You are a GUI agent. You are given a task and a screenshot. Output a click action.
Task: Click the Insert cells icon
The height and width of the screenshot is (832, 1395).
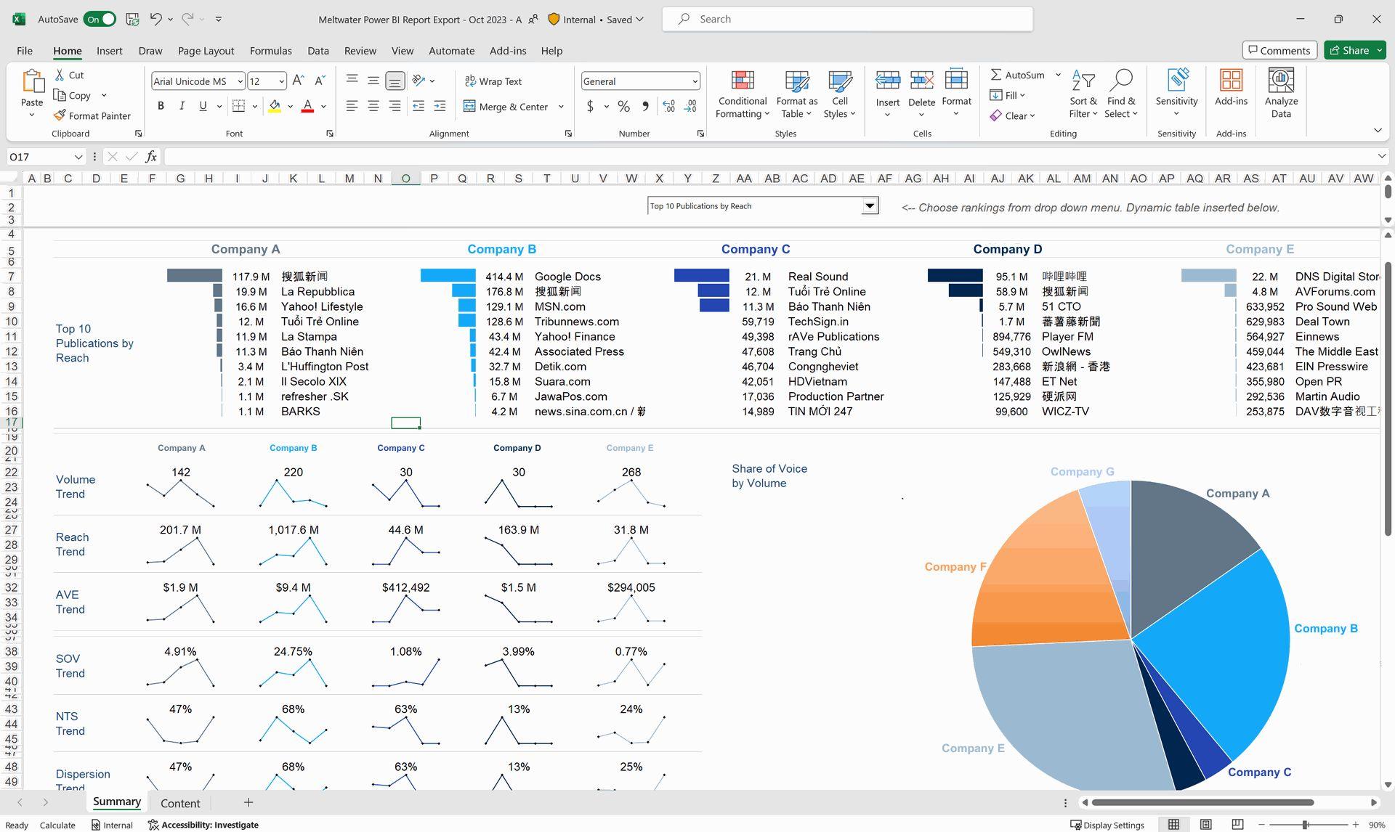[x=887, y=80]
